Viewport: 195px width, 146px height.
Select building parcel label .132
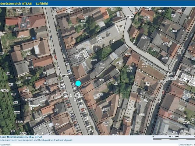144,38
